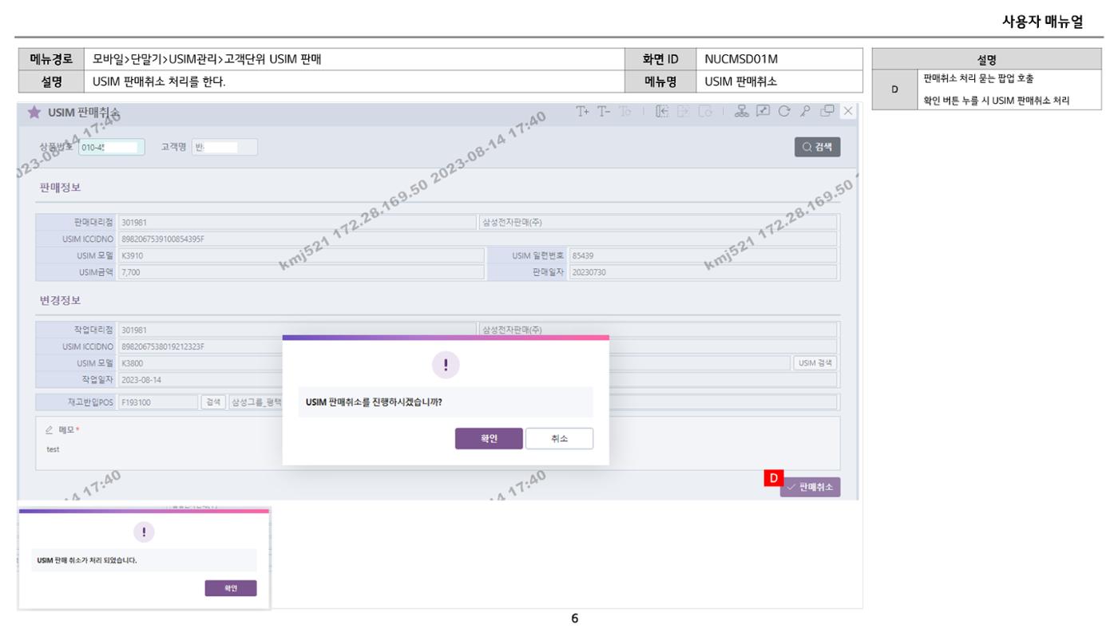The width and height of the screenshot is (1118, 629).
Task: Click the 메뉴경로 path text in header table
Action: [x=208, y=59]
